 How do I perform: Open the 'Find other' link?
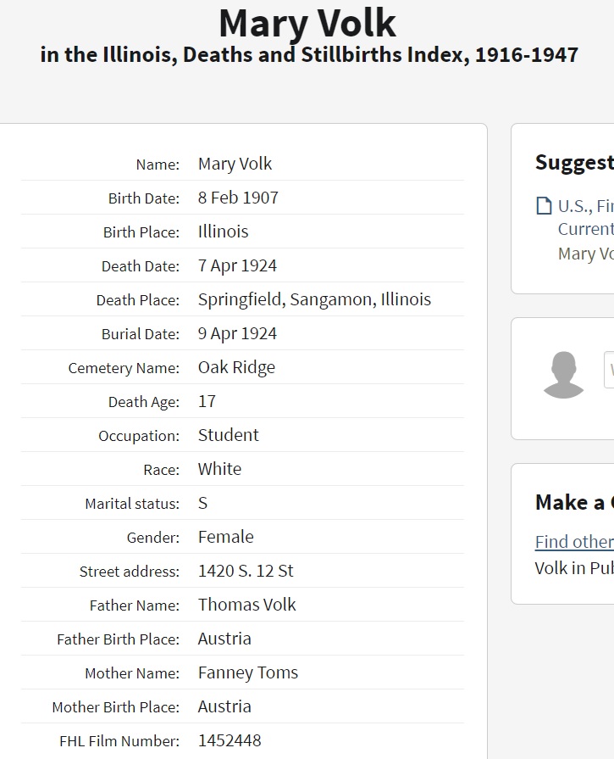click(573, 541)
